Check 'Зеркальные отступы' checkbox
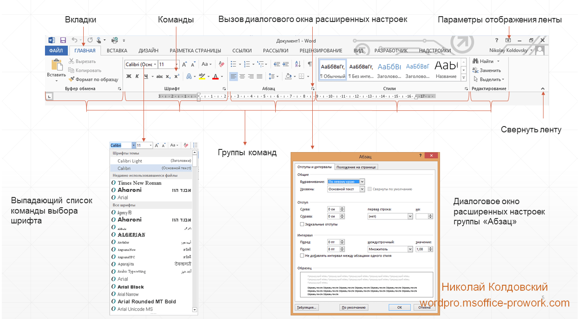 pos(302,224)
